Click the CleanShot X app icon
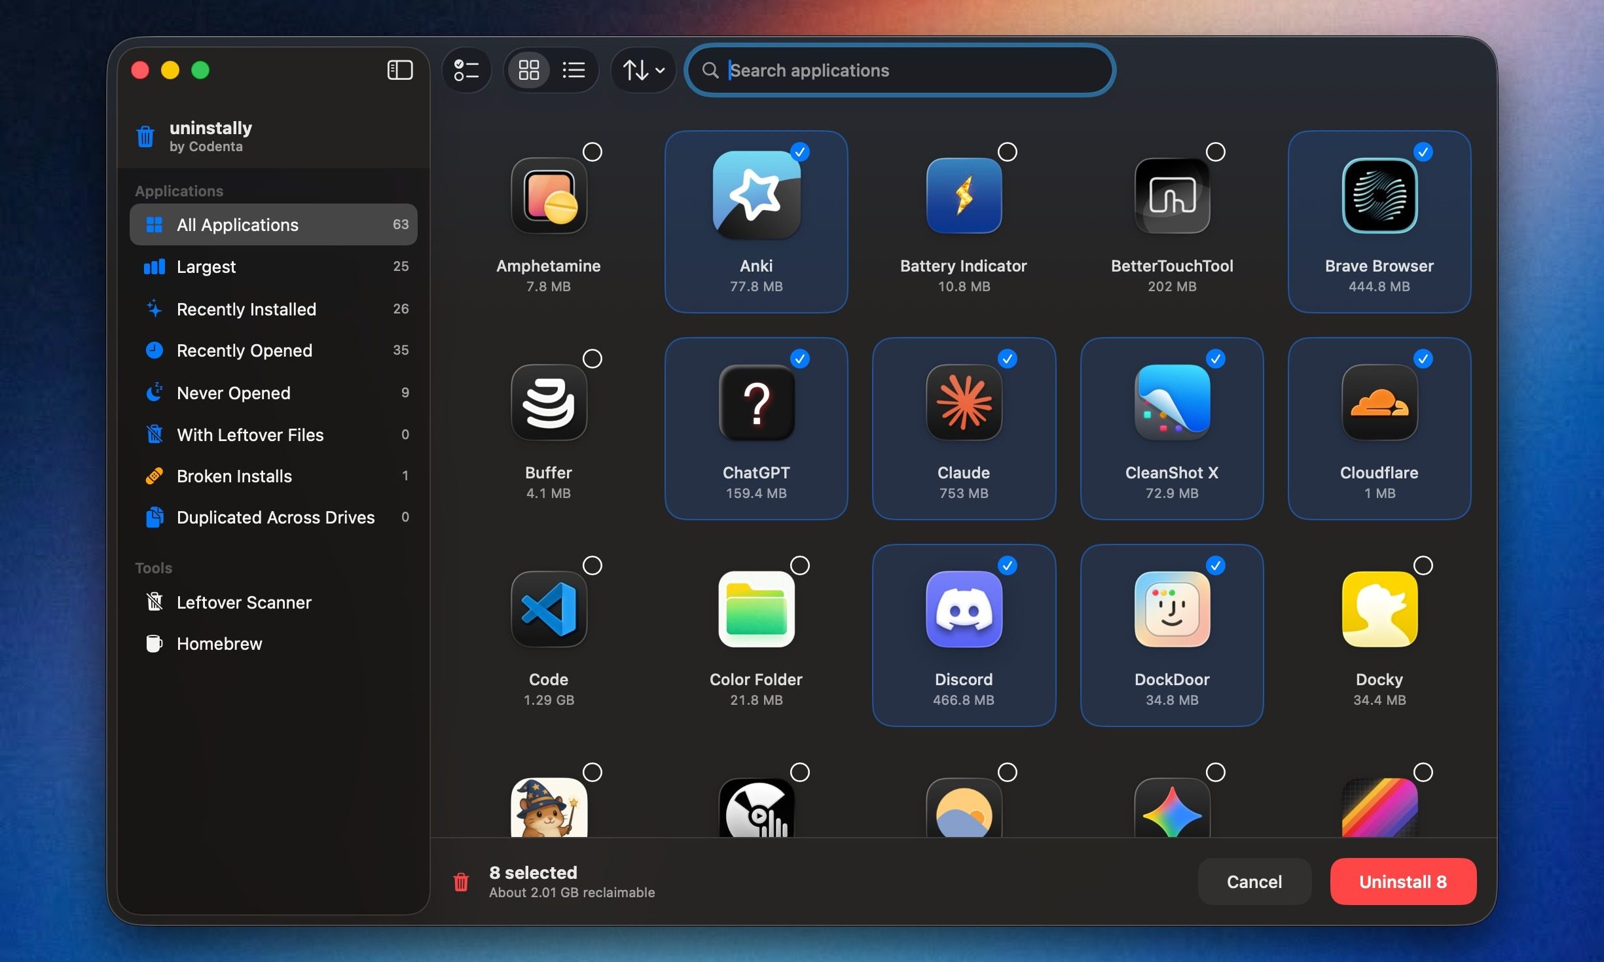The height and width of the screenshot is (962, 1604). [x=1172, y=402]
